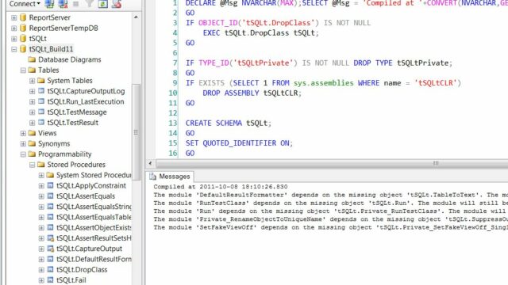
Task: Expand System Stored Procedures folder
Action: (x=41, y=175)
